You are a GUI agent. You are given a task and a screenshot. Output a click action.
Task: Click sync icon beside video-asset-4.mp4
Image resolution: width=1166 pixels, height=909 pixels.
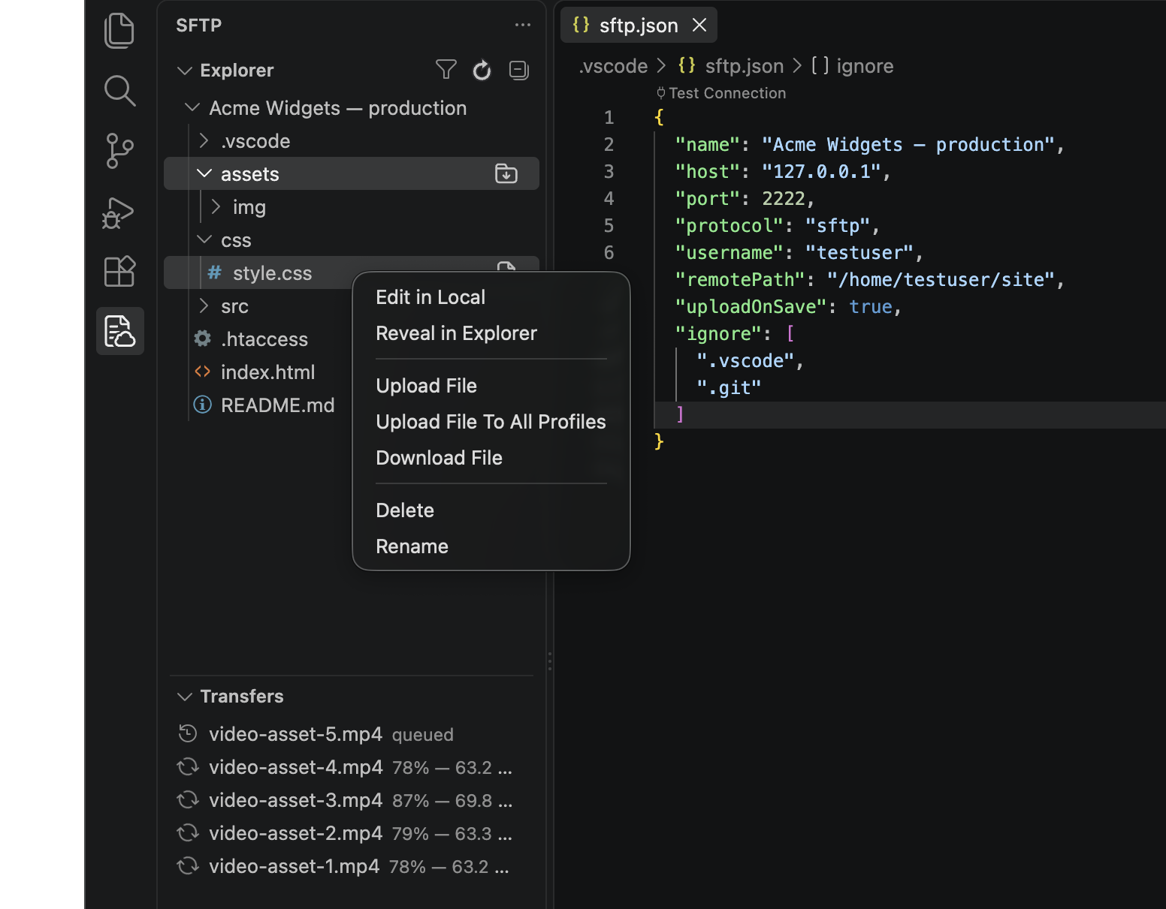(188, 766)
